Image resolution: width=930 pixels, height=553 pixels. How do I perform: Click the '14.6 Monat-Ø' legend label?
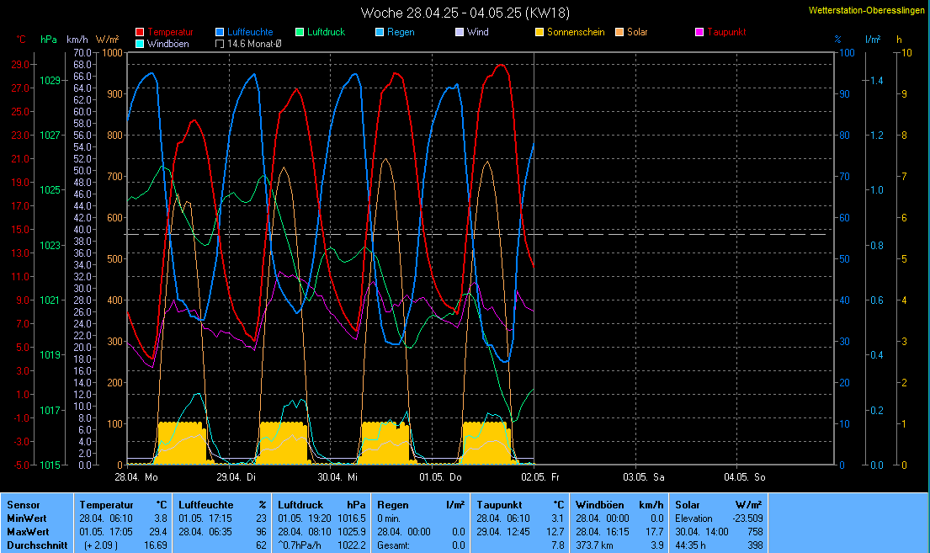(x=254, y=44)
